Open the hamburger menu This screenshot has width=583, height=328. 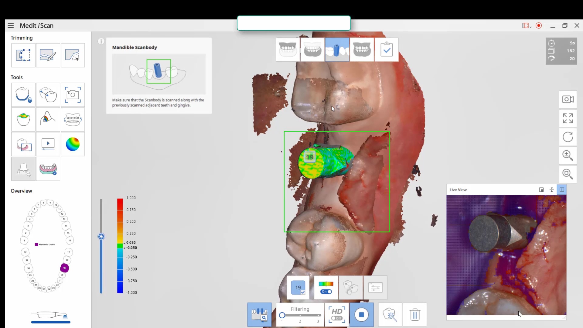click(x=11, y=26)
